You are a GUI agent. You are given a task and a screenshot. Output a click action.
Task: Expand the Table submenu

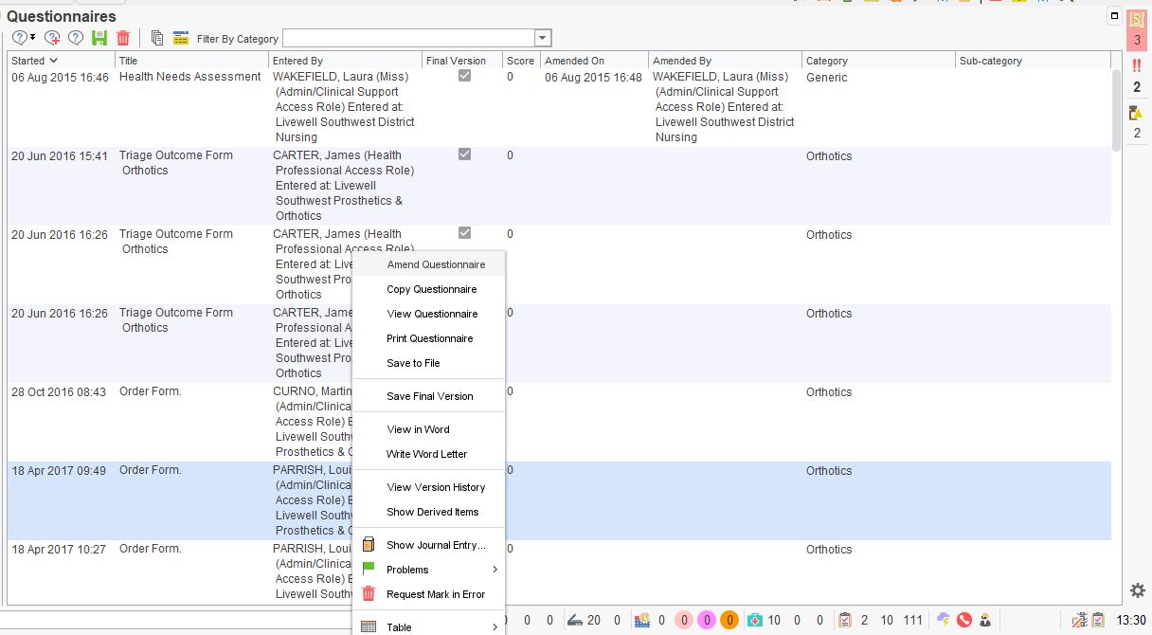pyautogui.click(x=428, y=626)
